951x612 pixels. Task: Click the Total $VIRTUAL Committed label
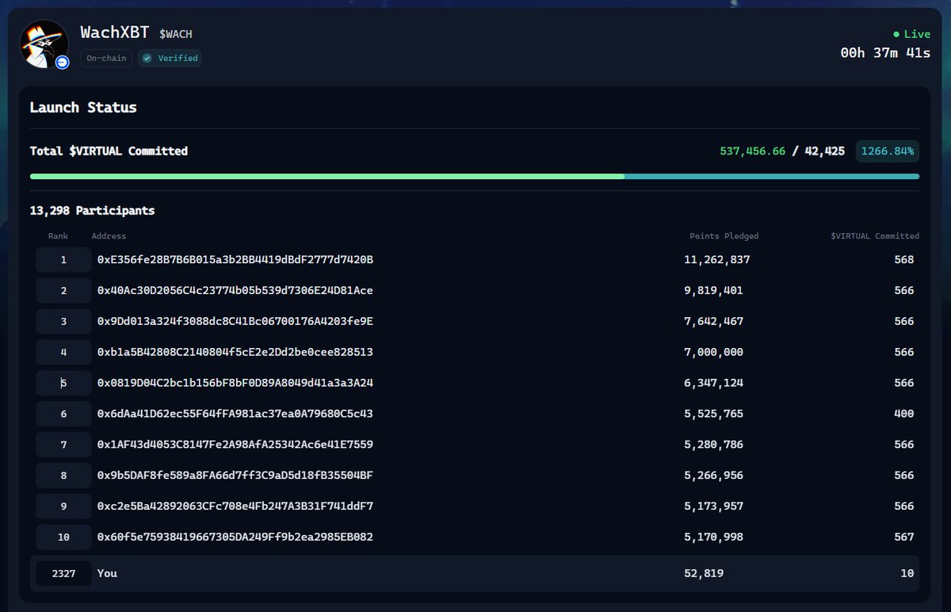point(109,151)
